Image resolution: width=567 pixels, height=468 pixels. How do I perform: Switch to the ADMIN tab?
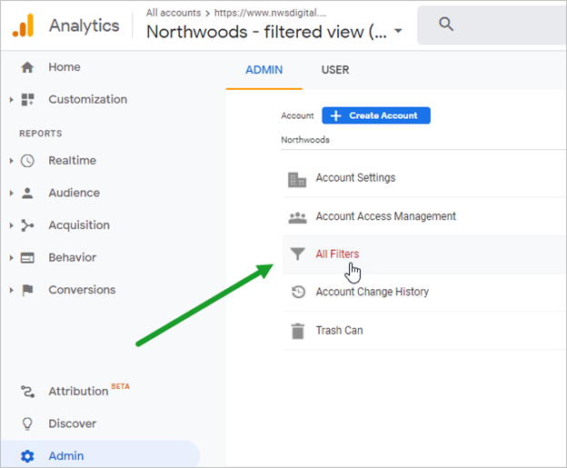click(x=264, y=70)
